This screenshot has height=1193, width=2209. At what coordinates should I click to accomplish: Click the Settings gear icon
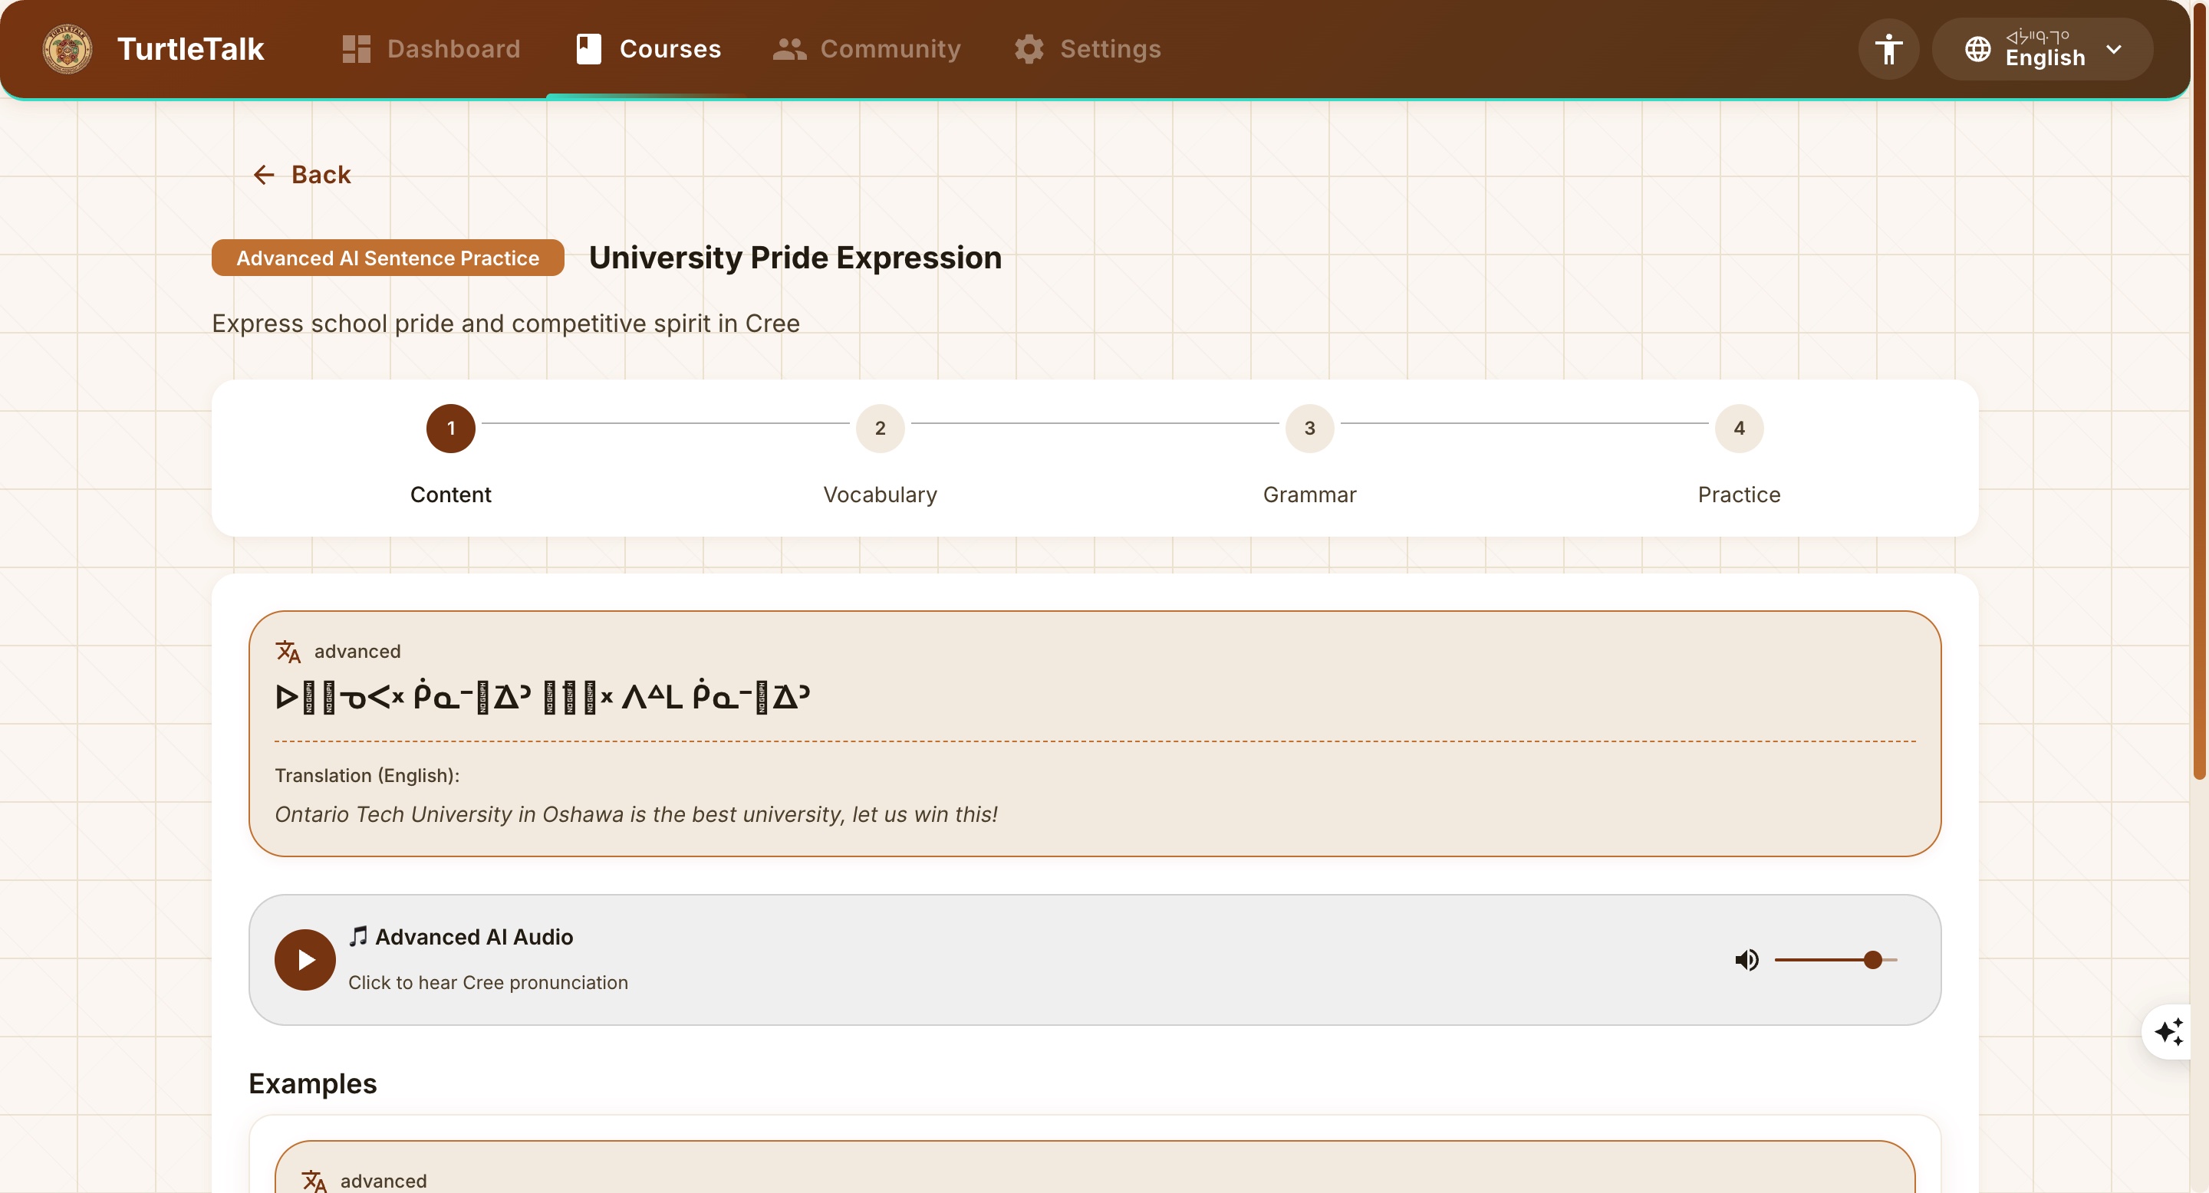point(1028,49)
